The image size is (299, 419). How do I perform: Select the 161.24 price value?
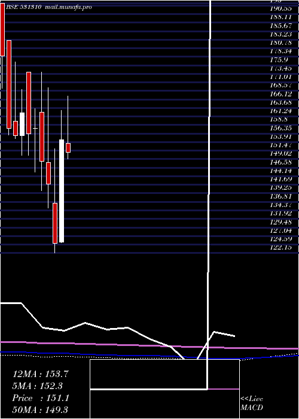[x=280, y=111]
